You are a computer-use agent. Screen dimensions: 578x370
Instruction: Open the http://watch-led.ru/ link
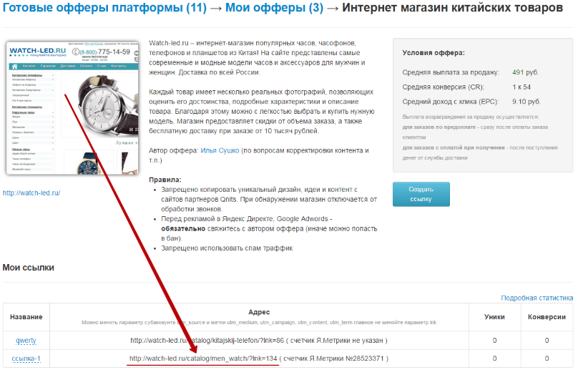pos(31,193)
